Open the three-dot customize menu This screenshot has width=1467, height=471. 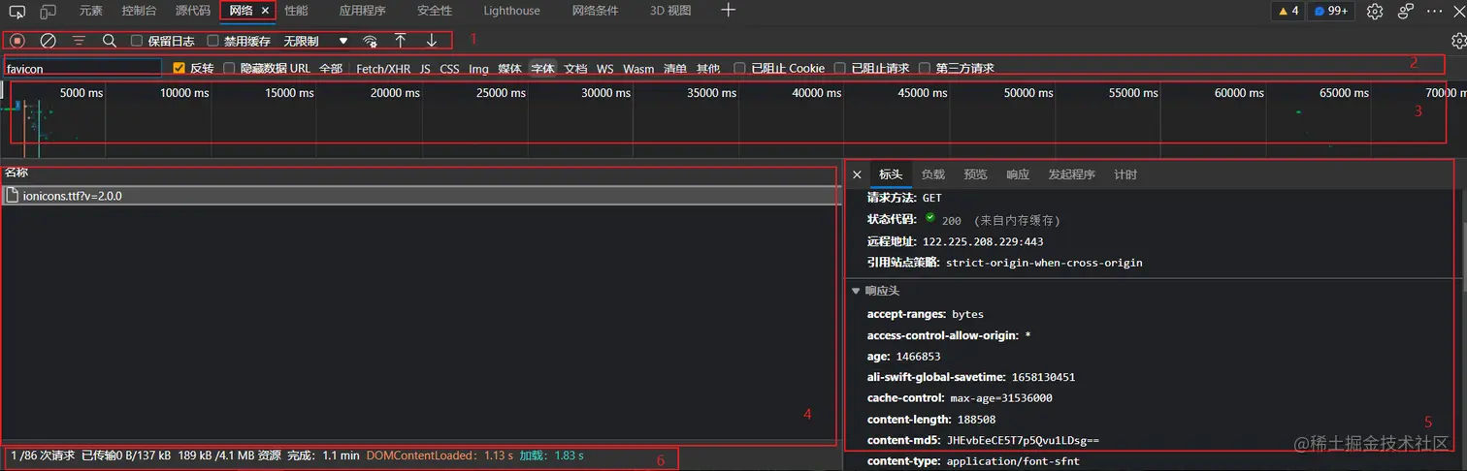(1435, 11)
